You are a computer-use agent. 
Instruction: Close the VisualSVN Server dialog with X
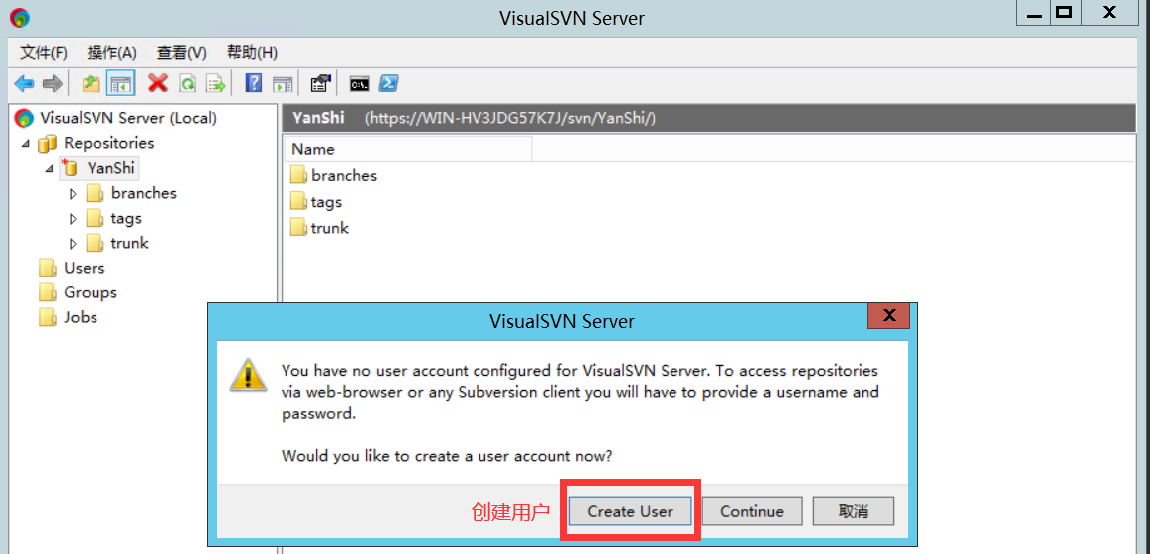pyautogui.click(x=889, y=316)
